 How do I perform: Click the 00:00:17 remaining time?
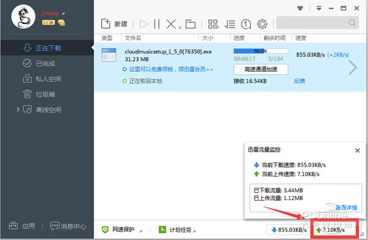pyautogui.click(x=244, y=59)
